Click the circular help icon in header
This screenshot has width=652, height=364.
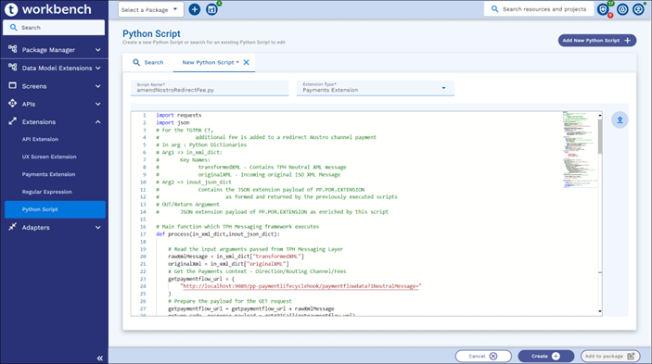(622, 9)
